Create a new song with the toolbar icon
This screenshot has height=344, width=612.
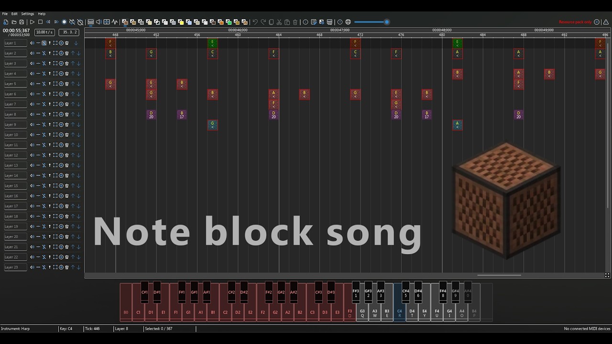(x=6, y=22)
